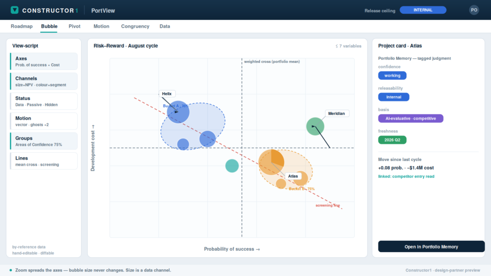The width and height of the screenshot is (491, 276).
Task: Click the Project card Atlas heading
Action: 400,46
